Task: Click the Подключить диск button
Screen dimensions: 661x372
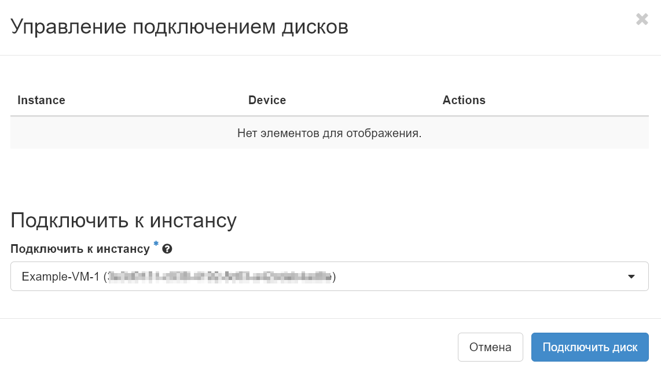Action: (590, 347)
